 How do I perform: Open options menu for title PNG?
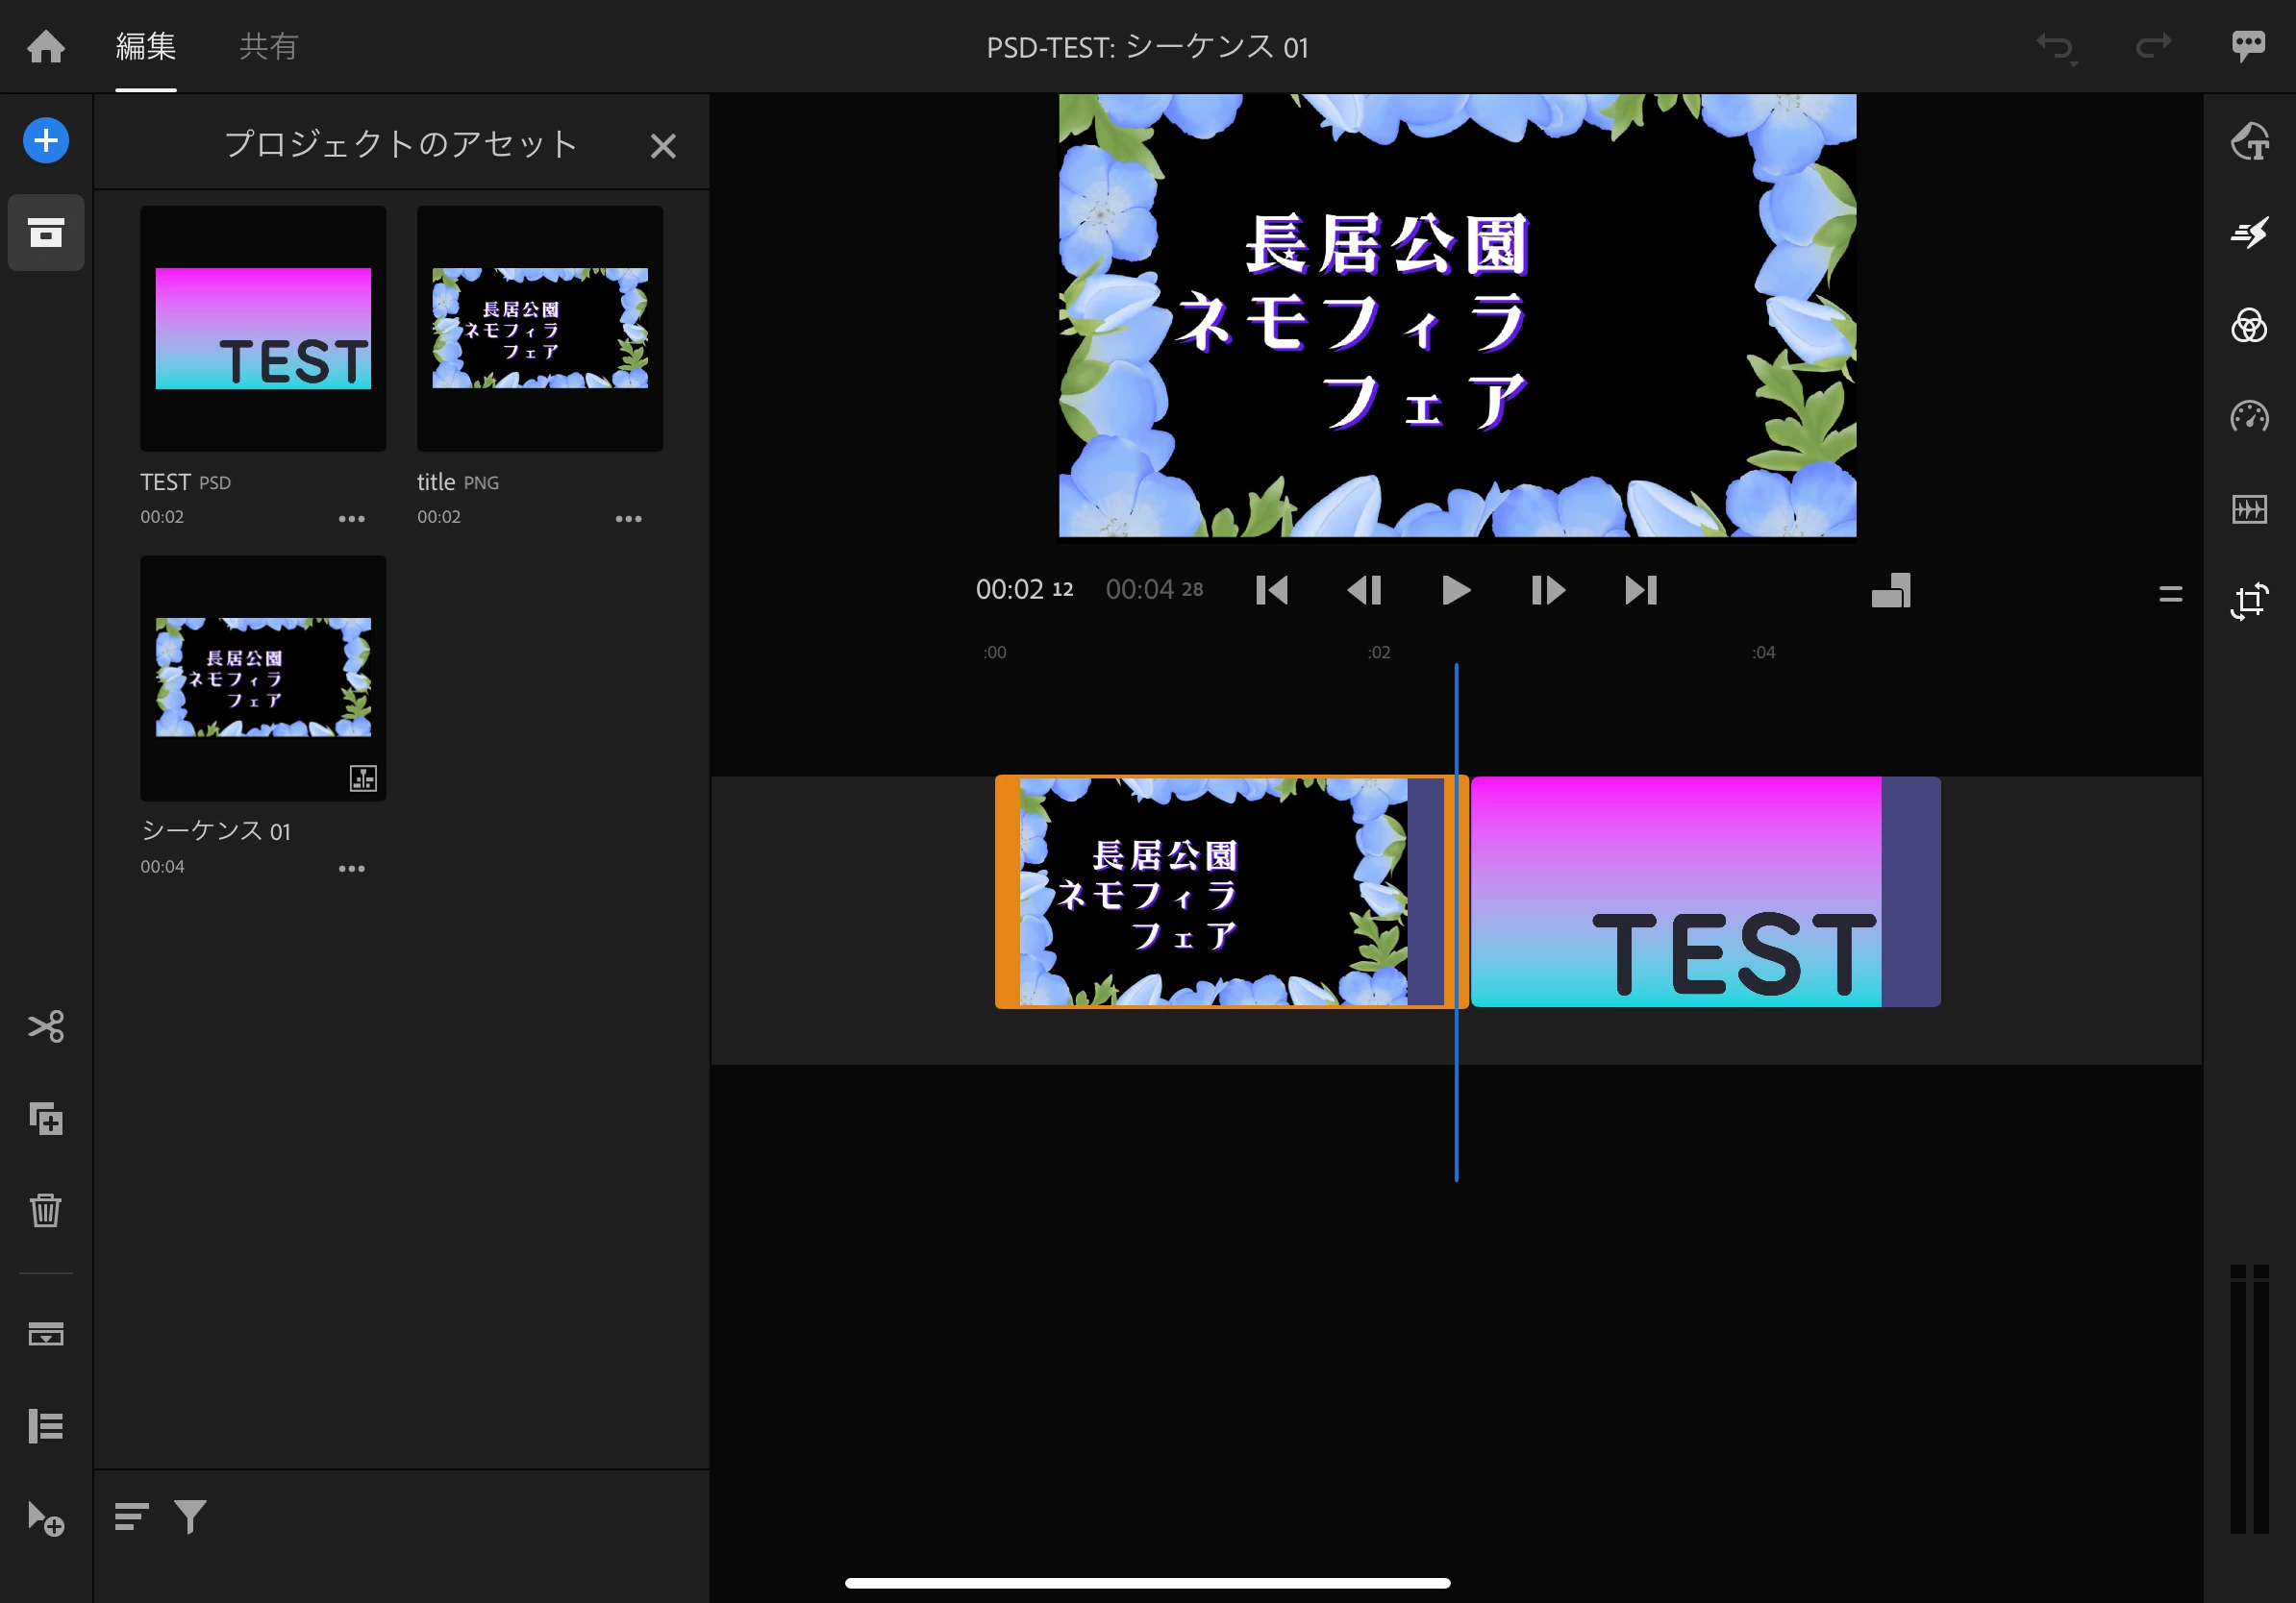tap(628, 519)
